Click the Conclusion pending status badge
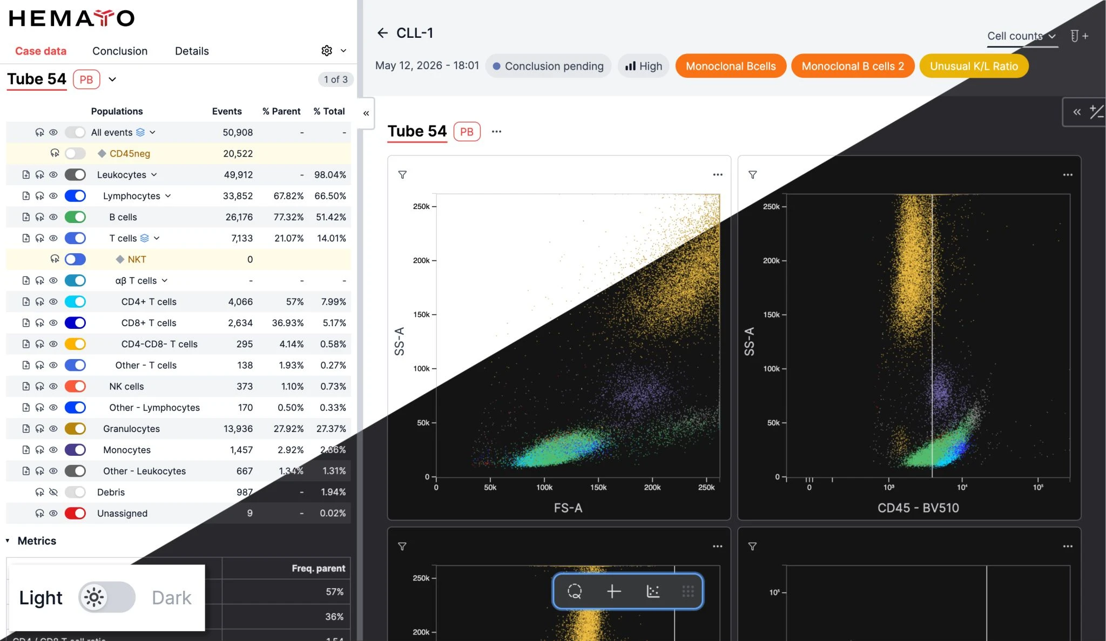 point(548,66)
